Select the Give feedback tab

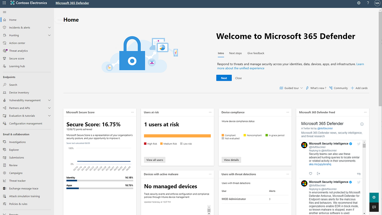click(256, 53)
